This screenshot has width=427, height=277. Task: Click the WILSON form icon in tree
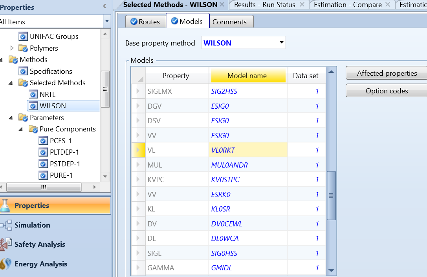click(x=33, y=106)
